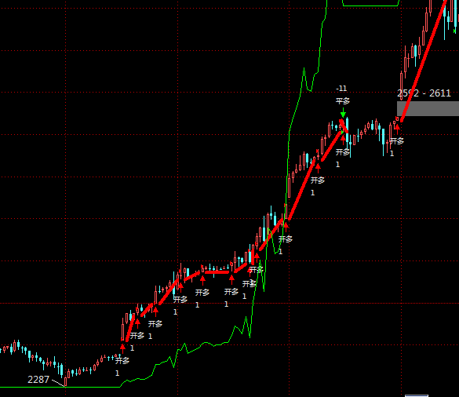Select the green down arrow close marker
The width and height of the screenshot is (459, 397).
pyautogui.click(x=343, y=113)
